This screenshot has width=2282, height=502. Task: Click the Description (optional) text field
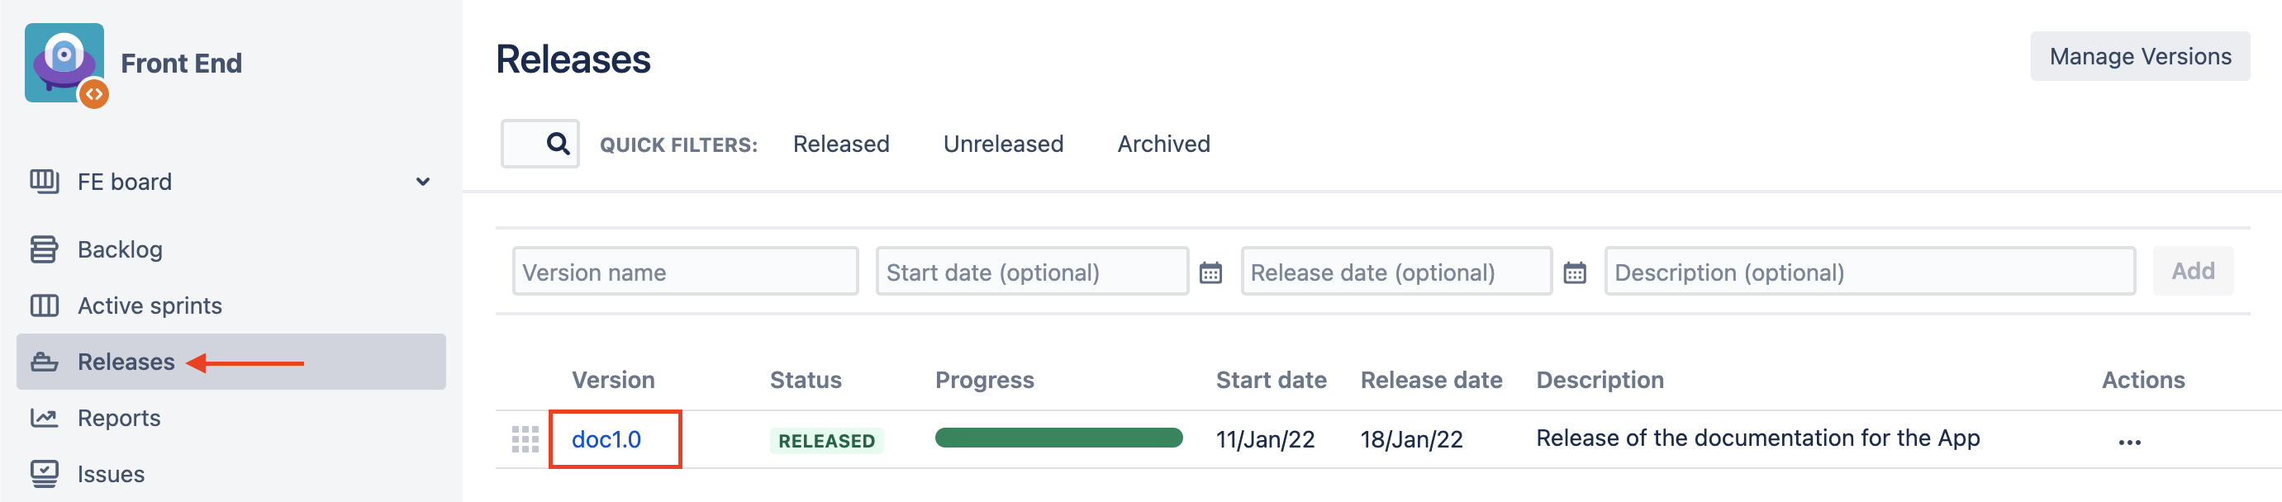tap(1869, 272)
